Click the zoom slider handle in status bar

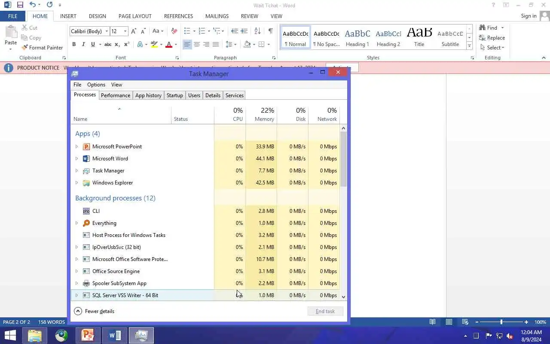pyautogui.click(x=501, y=322)
